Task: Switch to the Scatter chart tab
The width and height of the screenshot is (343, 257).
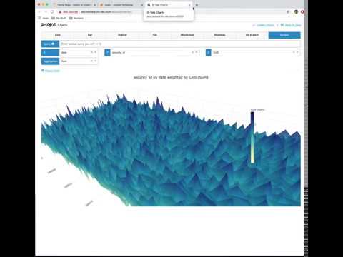Action: click(122, 35)
